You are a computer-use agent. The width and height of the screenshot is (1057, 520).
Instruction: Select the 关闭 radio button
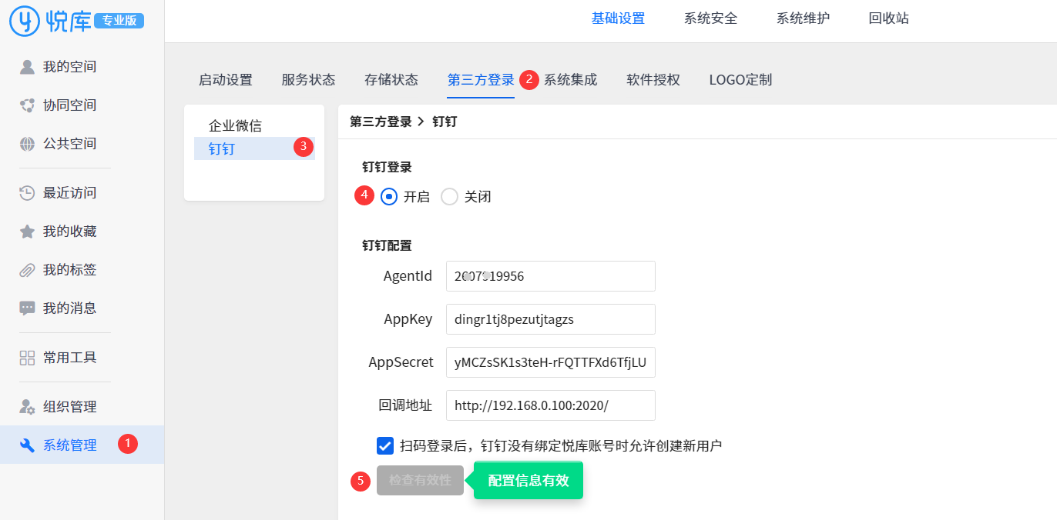449,197
